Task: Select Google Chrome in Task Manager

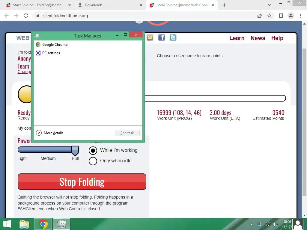Action: coord(88,45)
